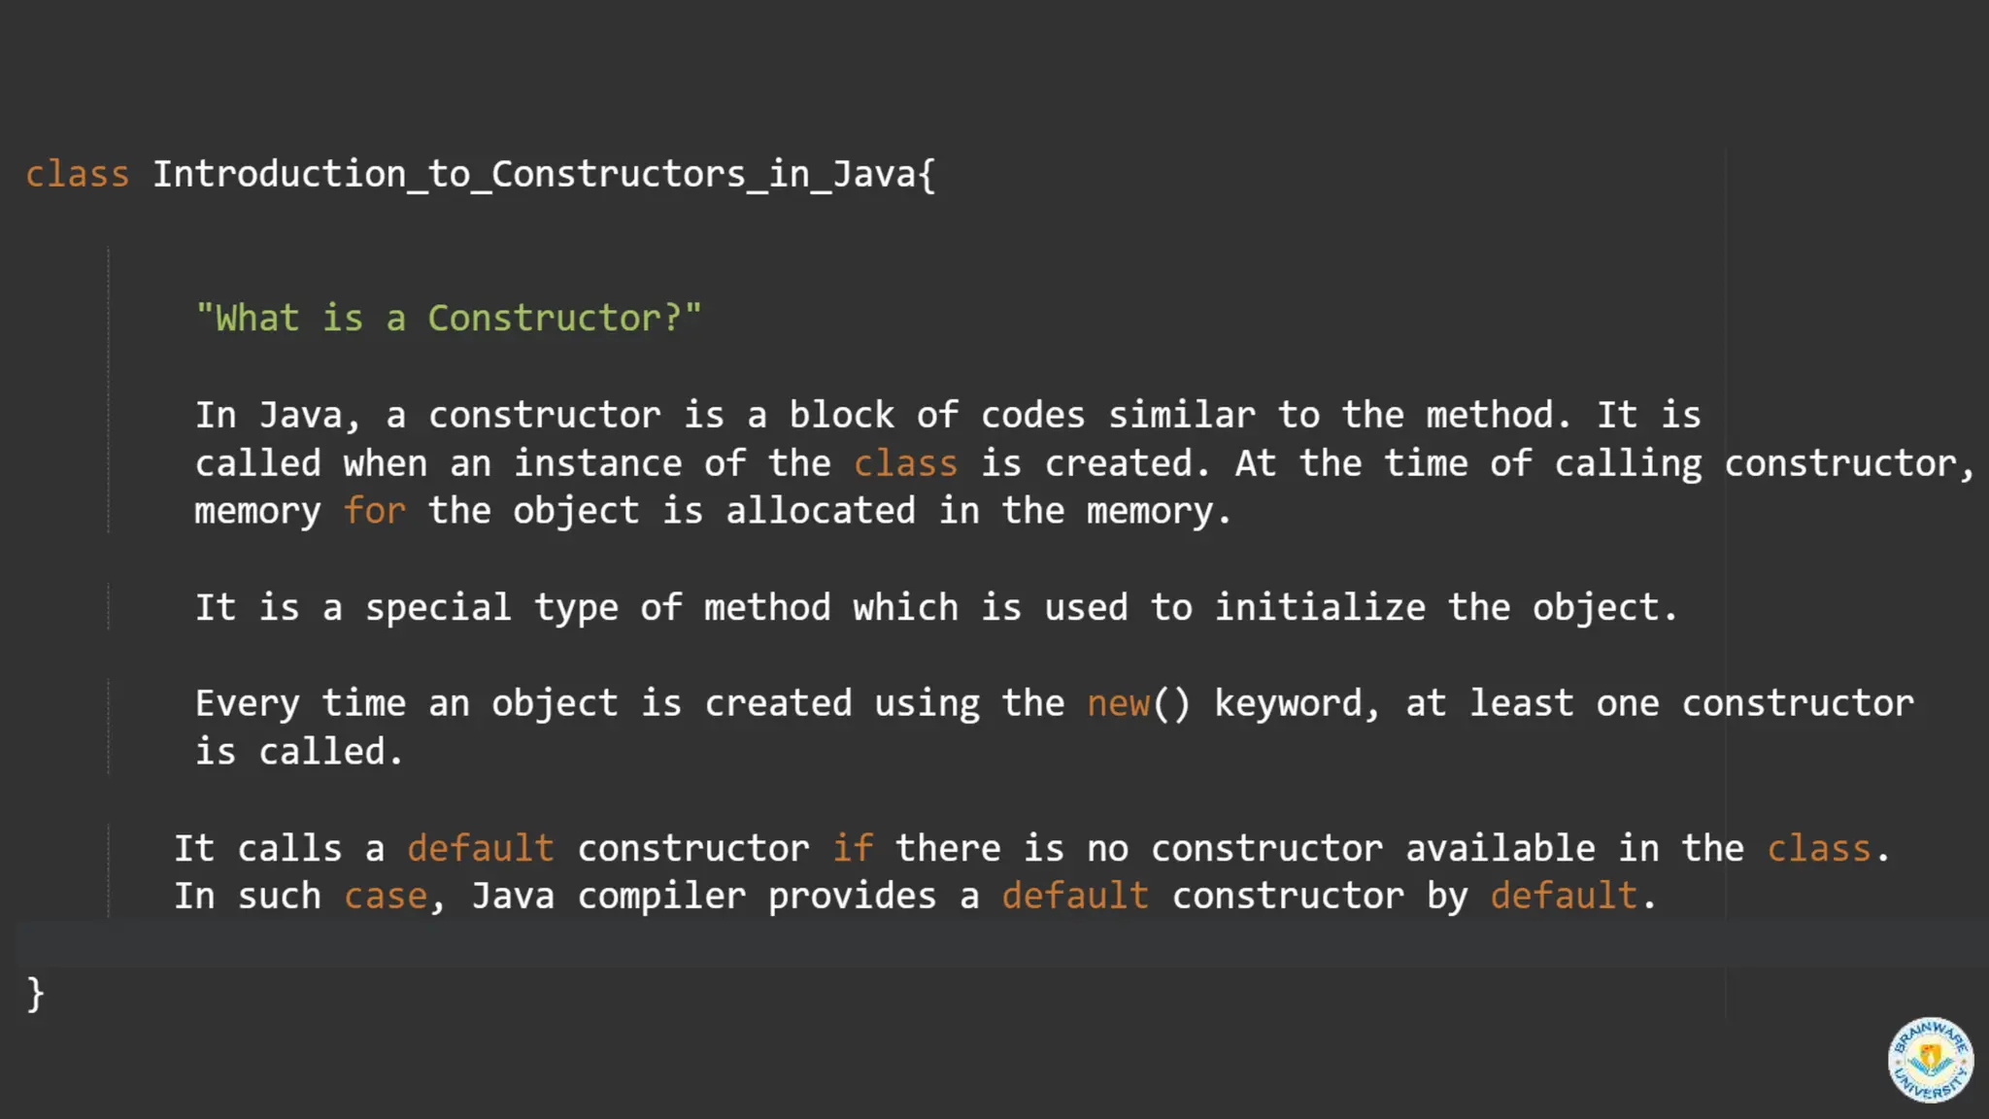
Task: Click the opening curly brace after Java
Action: pyautogui.click(x=927, y=175)
